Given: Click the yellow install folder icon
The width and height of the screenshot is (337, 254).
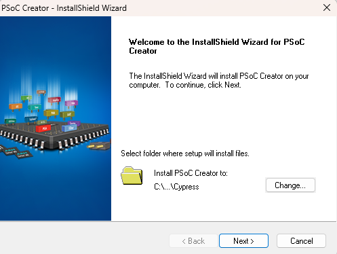Looking at the screenshot, I should [x=132, y=176].
